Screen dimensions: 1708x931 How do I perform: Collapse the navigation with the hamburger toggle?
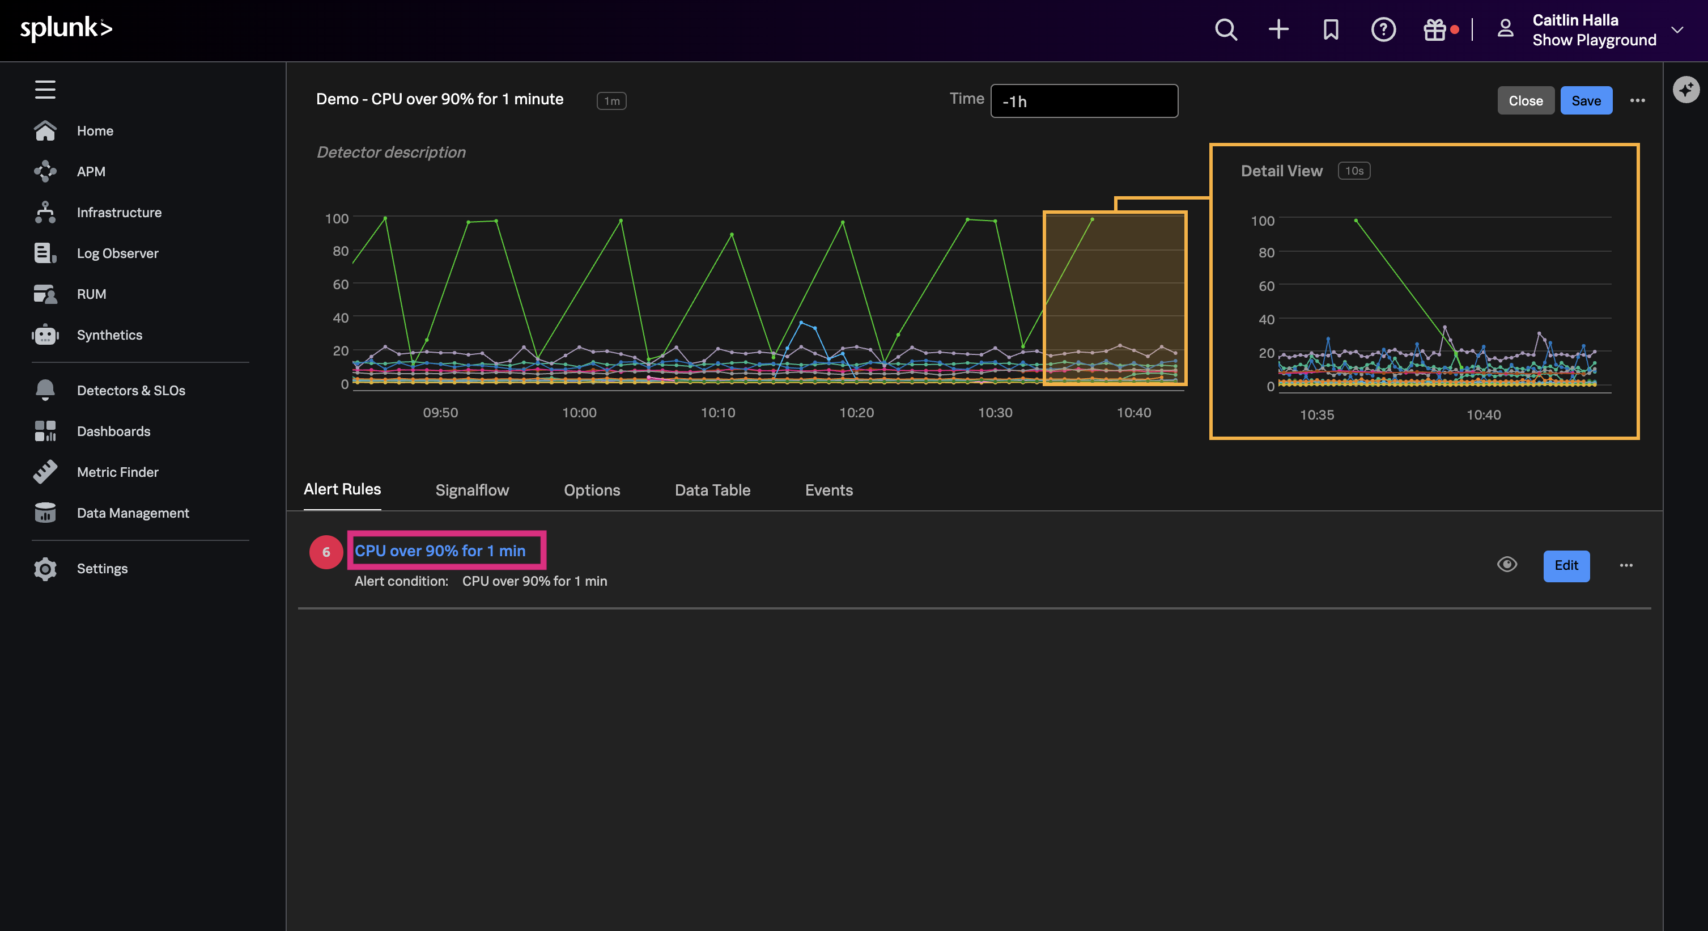44,89
